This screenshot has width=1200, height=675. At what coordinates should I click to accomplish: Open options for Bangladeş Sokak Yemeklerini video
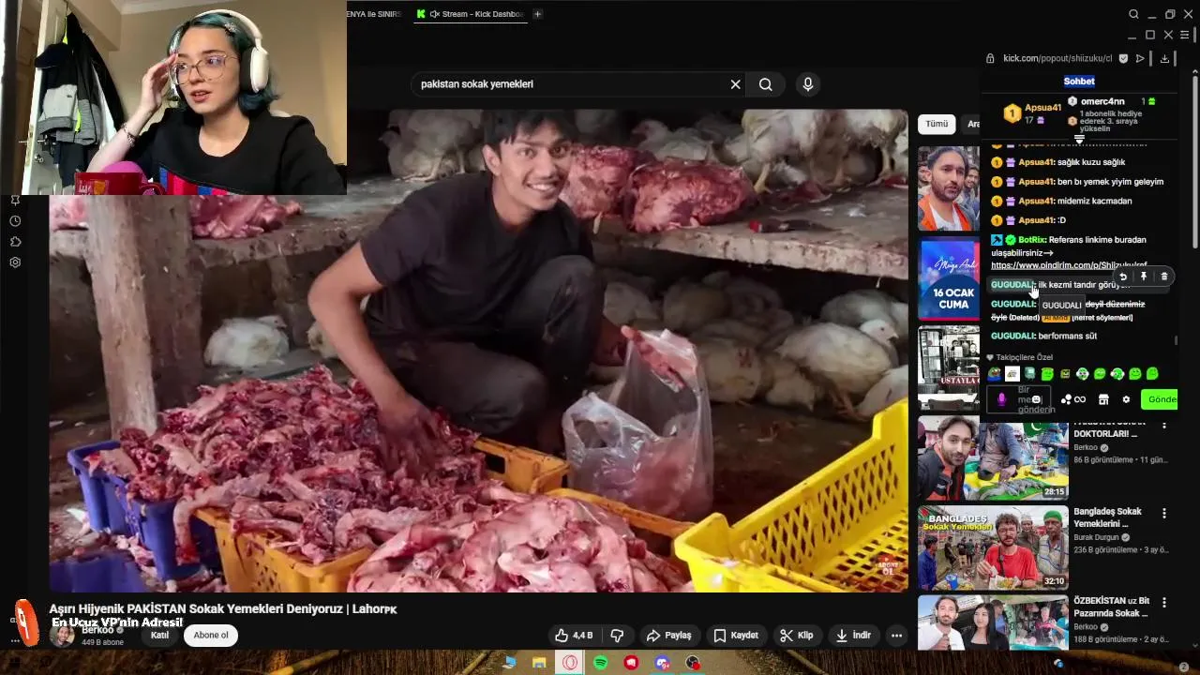[x=1164, y=514]
